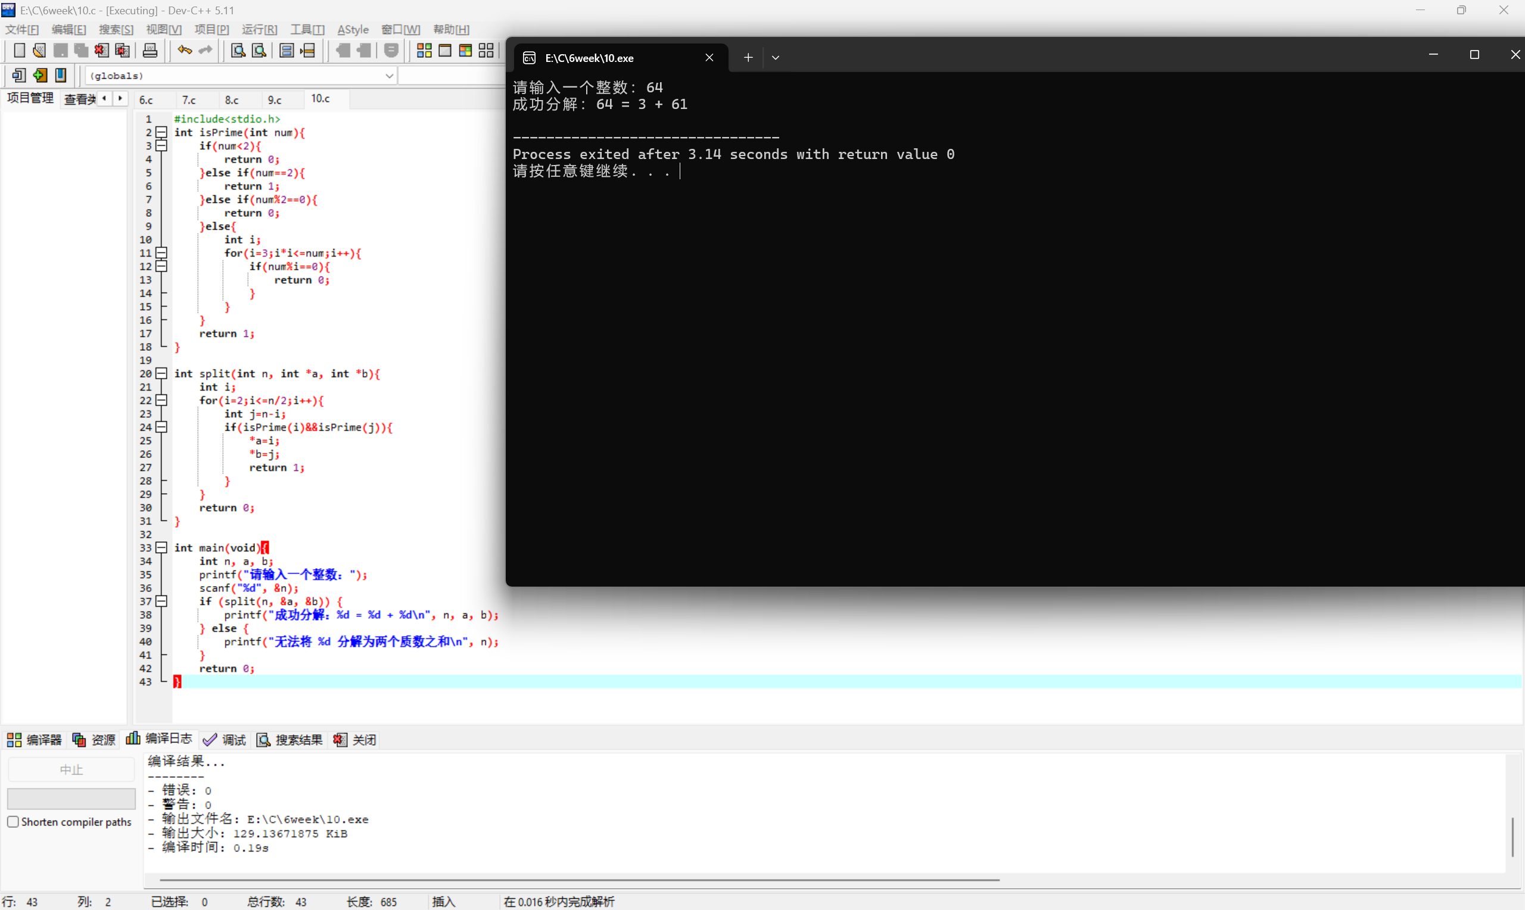This screenshot has width=1525, height=910.
Task: Open the terminal new tab dropdown chevron
Action: 775,58
